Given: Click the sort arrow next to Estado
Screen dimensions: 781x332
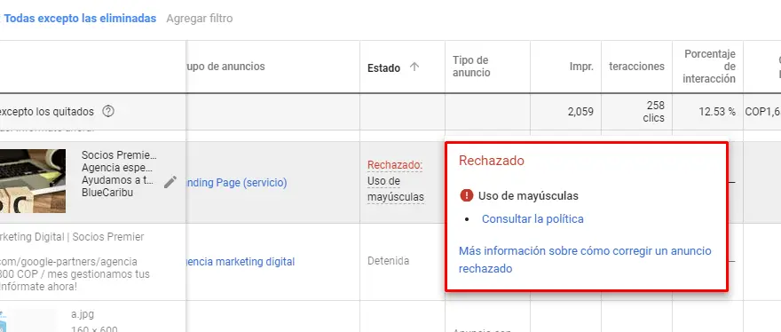Looking at the screenshot, I should pos(414,67).
